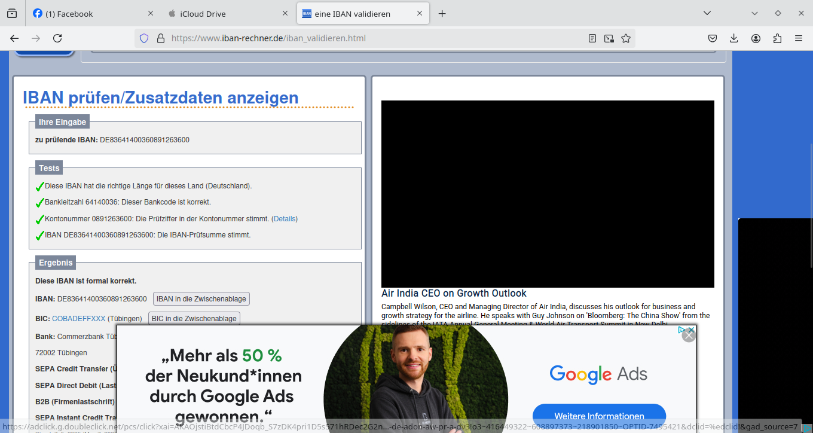Open the Firefox account profile icon
The height and width of the screenshot is (433, 813).
756,38
